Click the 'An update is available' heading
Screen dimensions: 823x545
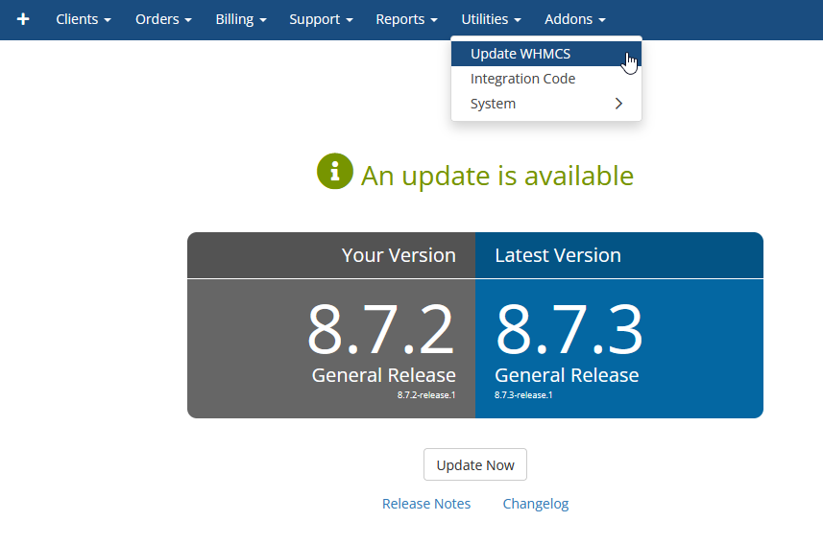coord(496,176)
